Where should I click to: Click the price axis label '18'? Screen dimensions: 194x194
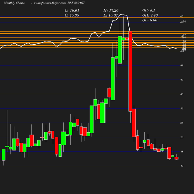coord(182,152)
